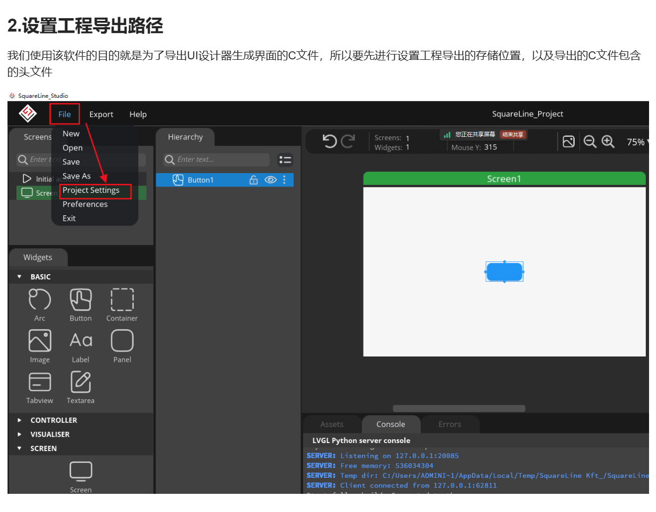
Task: Toggle Button1 visibility eye icon
Action: click(271, 180)
